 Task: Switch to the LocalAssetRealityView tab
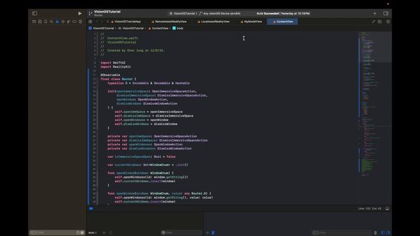coord(213,22)
